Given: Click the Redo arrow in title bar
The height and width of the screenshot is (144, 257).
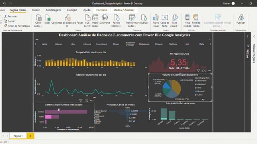Looking at the screenshot, I should (10, 4).
